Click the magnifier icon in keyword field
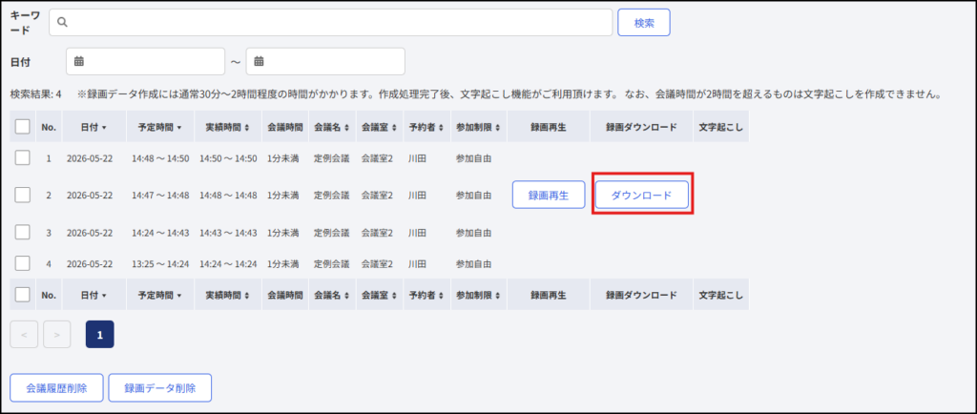 (62, 22)
